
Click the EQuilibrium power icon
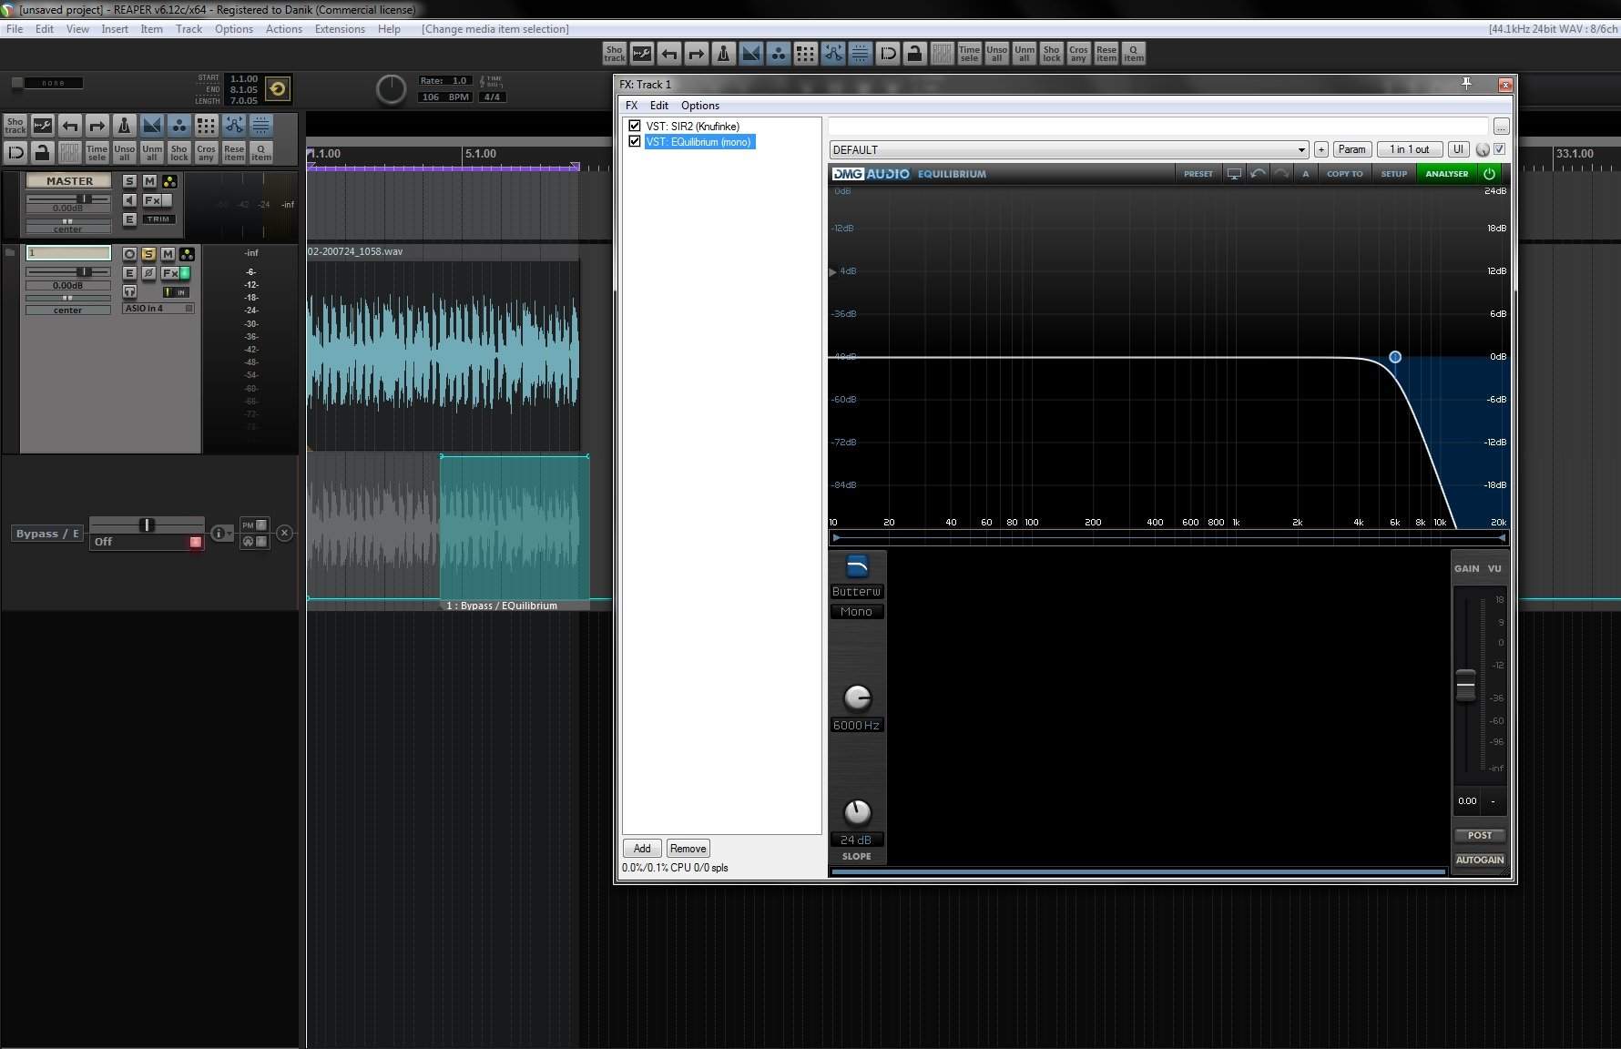tap(1489, 173)
